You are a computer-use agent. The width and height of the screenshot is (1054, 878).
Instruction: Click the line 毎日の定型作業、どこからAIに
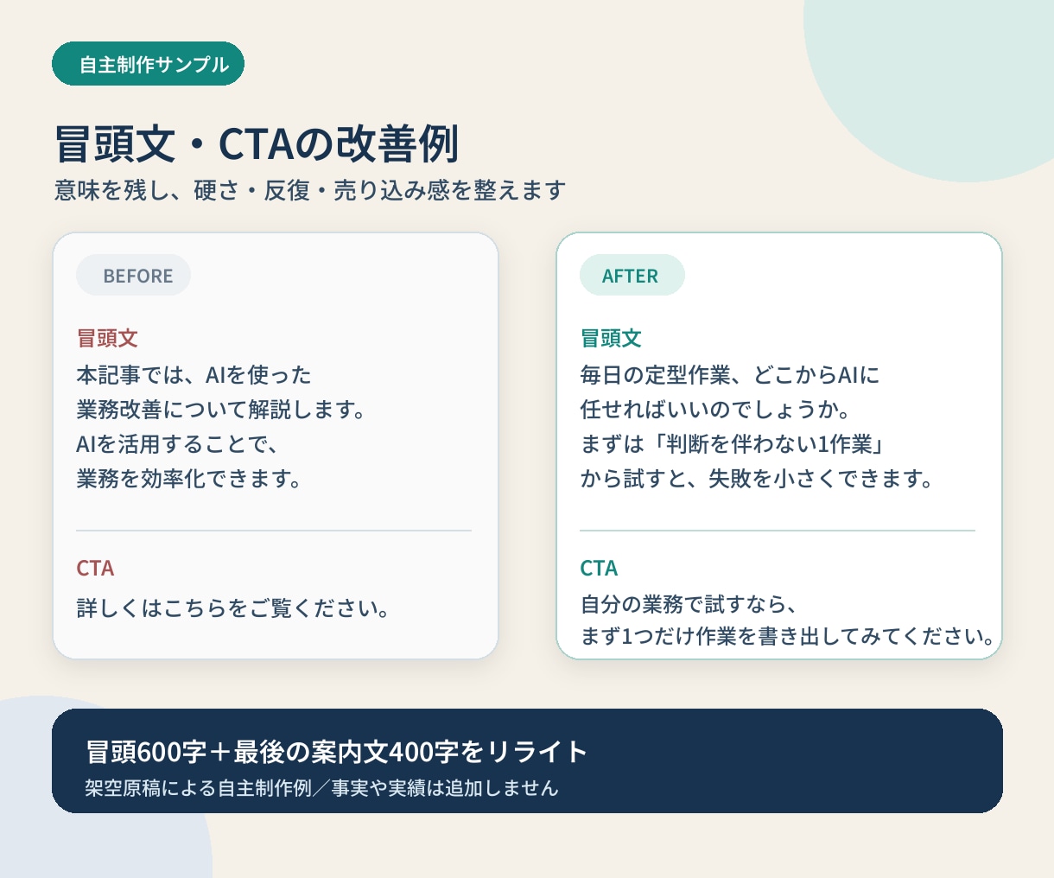[730, 374]
